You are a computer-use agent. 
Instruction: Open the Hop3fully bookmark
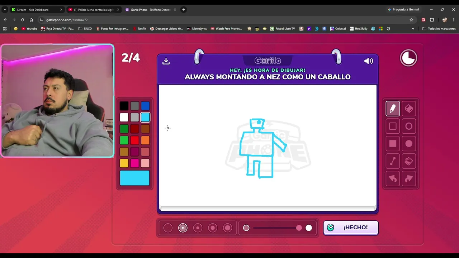(x=359, y=29)
